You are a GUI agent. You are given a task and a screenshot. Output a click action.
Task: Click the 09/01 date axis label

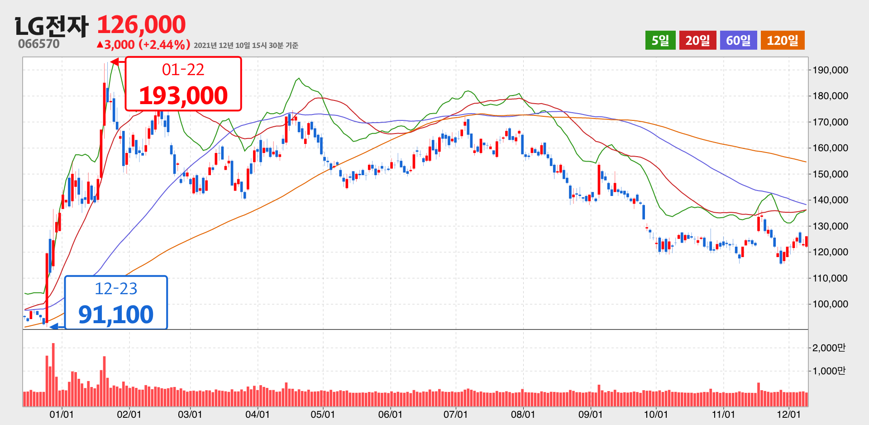[591, 415]
